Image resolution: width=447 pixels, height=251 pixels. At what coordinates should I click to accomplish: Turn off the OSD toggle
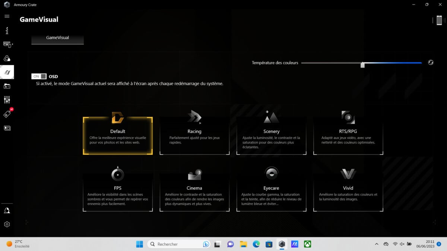pos(38,76)
